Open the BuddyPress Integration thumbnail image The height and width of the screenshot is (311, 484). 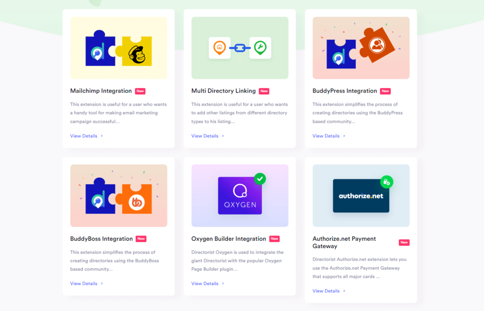[x=361, y=48]
